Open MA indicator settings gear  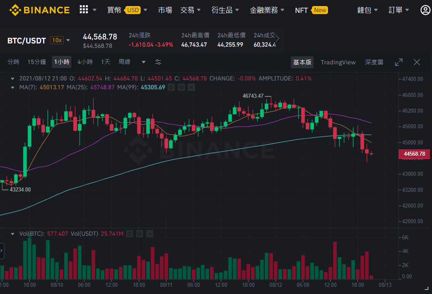coord(181,87)
